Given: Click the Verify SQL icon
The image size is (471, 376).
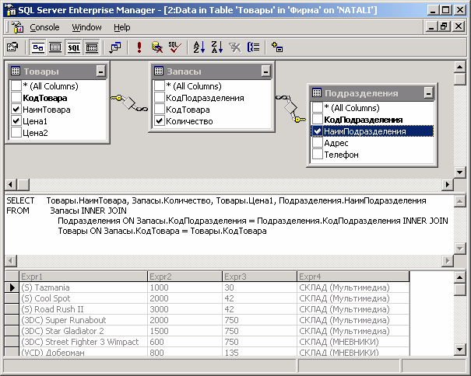Looking at the screenshot, I should (175, 47).
